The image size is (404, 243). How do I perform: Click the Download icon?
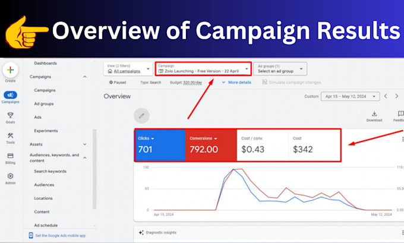pos(374,113)
